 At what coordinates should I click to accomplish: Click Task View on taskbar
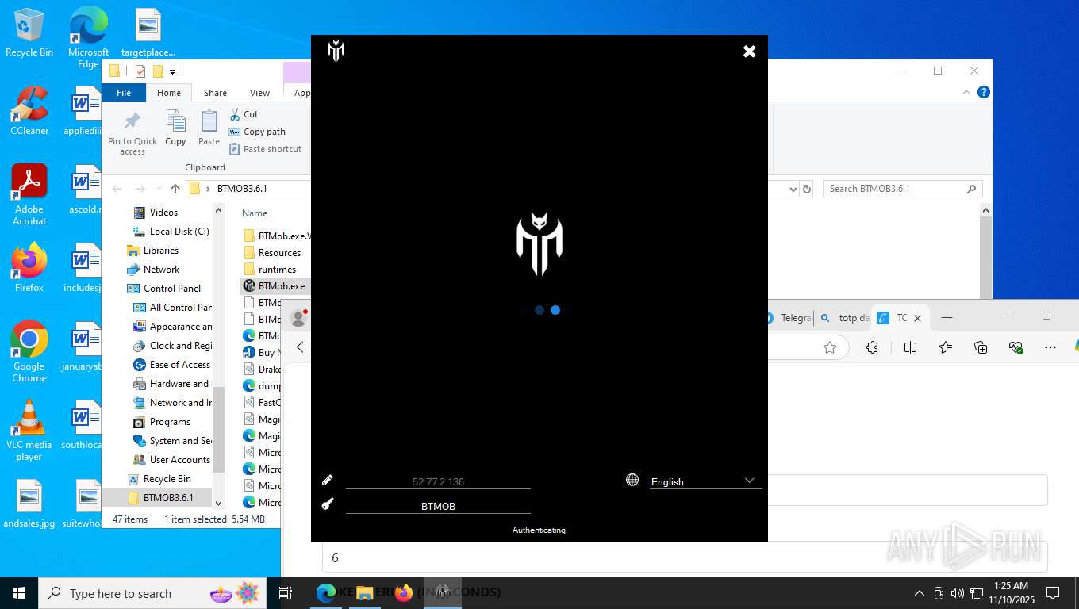pyautogui.click(x=286, y=593)
